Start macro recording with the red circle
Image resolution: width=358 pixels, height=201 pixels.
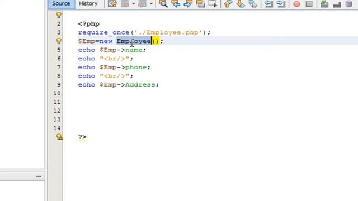pos(296,4)
